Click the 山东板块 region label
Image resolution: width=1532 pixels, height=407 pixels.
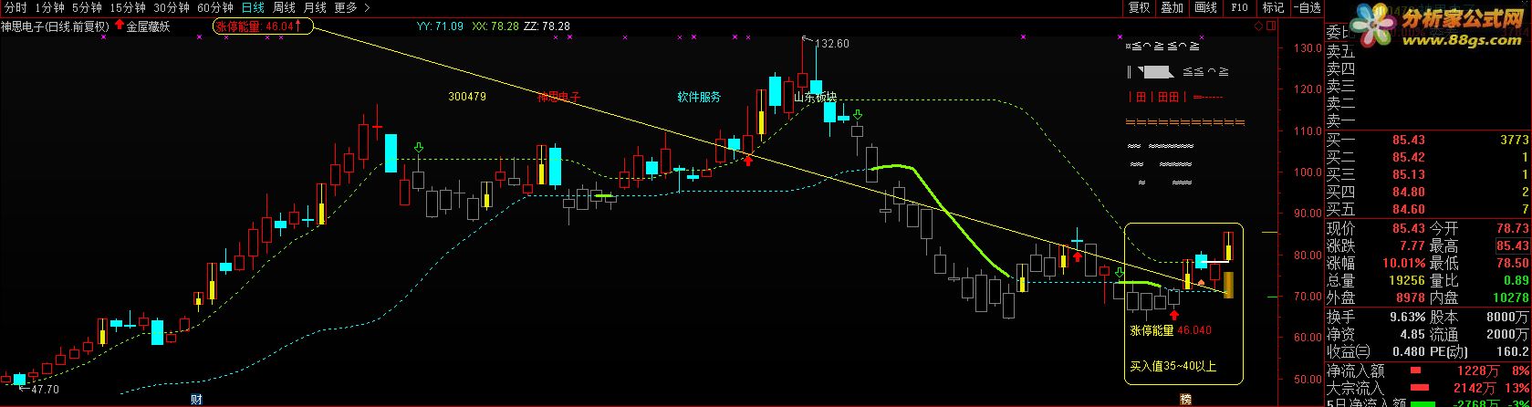coord(815,96)
